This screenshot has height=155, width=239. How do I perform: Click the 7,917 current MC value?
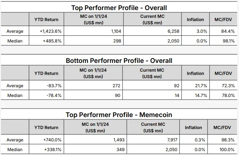tap(170, 140)
